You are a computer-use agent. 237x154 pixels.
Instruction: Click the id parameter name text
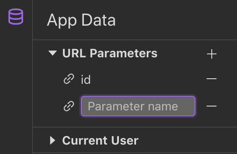tap(86, 79)
